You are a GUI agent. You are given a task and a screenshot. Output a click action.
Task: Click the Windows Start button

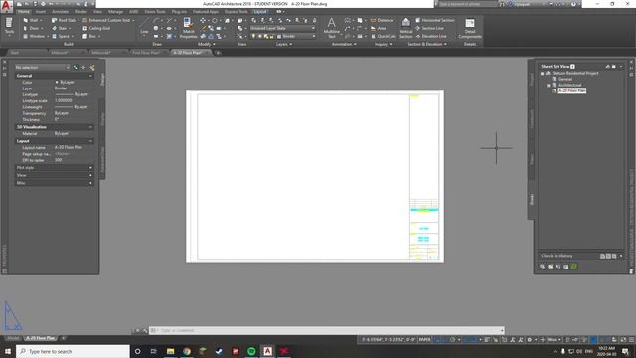pyautogui.click(x=7, y=351)
